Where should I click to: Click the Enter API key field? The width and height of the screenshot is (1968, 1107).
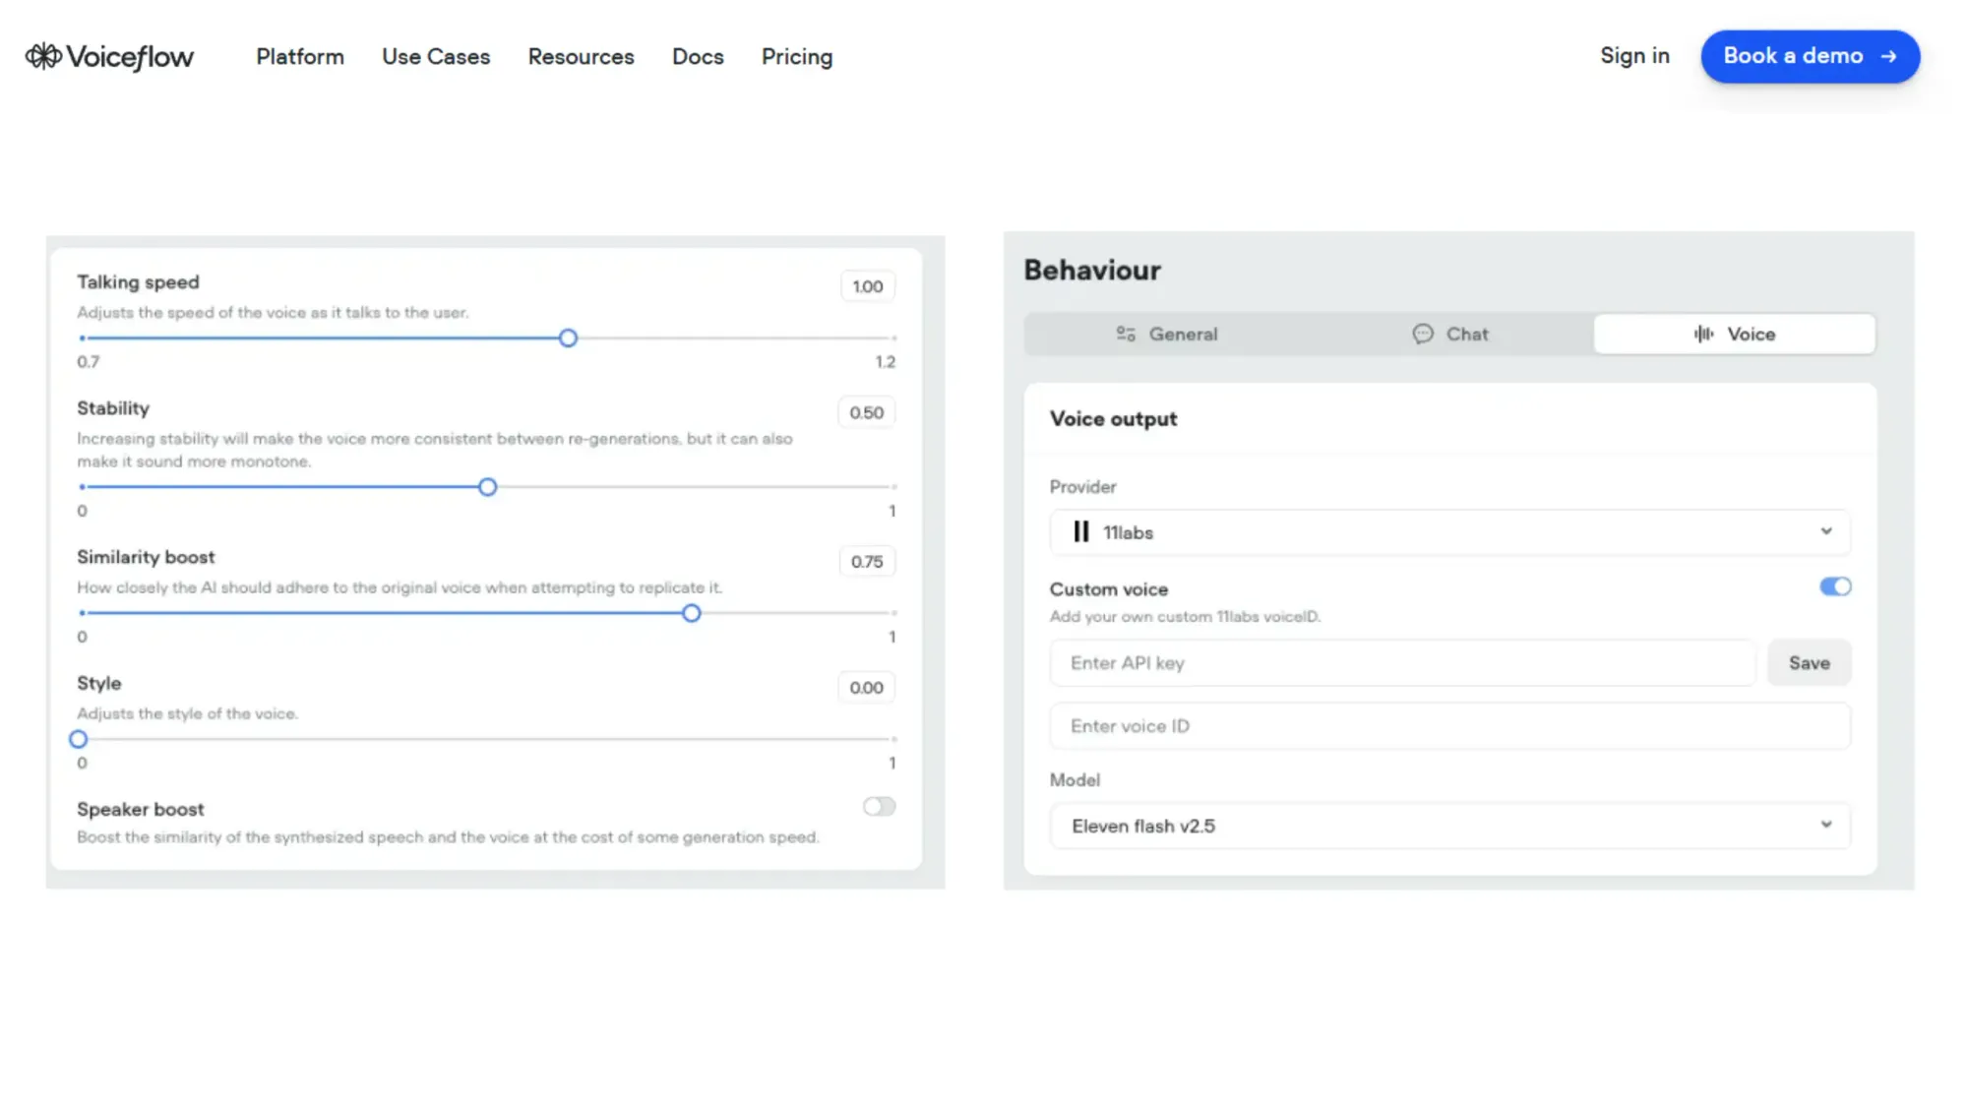click(1402, 662)
